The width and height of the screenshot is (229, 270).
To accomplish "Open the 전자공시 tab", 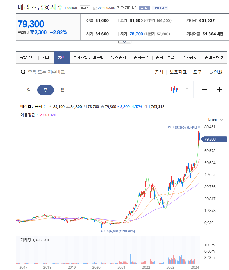I will (x=189, y=57).
